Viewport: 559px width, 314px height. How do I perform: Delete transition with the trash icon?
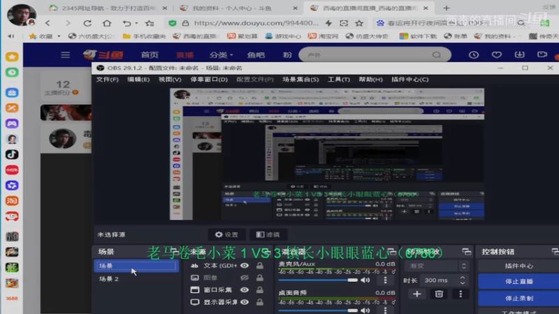click(439, 294)
